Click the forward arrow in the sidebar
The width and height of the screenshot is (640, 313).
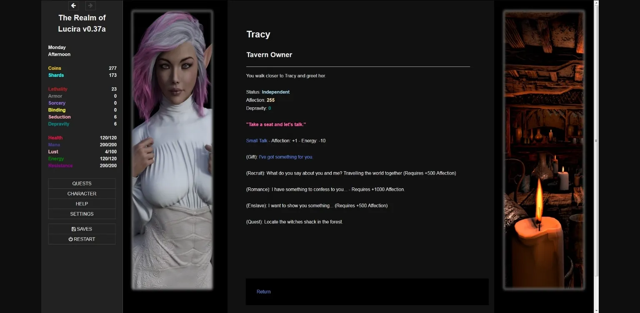pyautogui.click(x=90, y=5)
